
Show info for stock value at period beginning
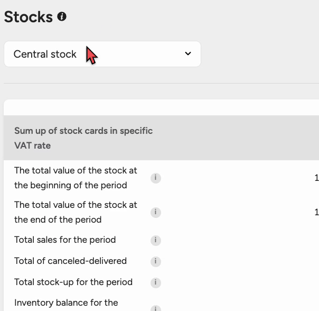(155, 178)
